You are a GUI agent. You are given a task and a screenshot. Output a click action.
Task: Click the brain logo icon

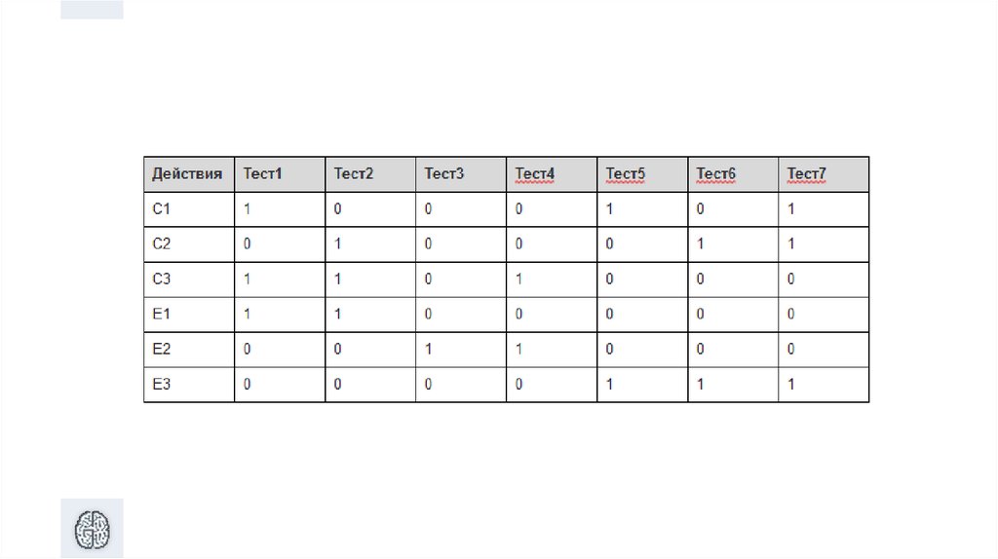click(x=93, y=529)
